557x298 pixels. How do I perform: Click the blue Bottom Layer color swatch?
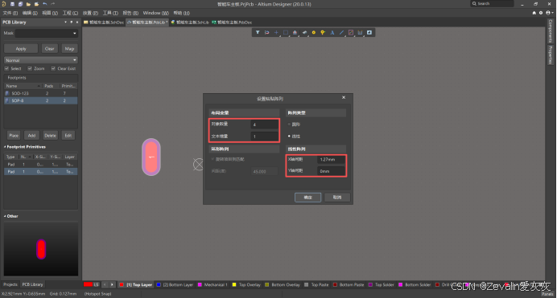click(x=159, y=284)
